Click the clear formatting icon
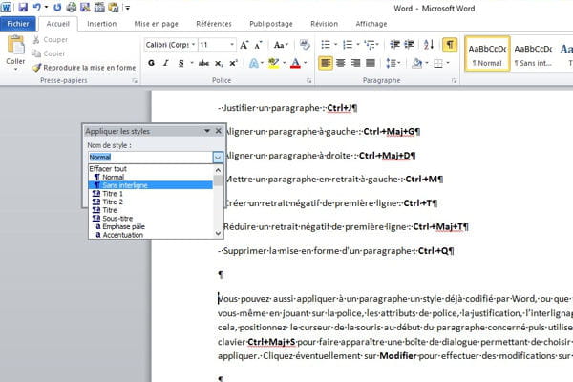The image size is (573, 382). click(305, 45)
